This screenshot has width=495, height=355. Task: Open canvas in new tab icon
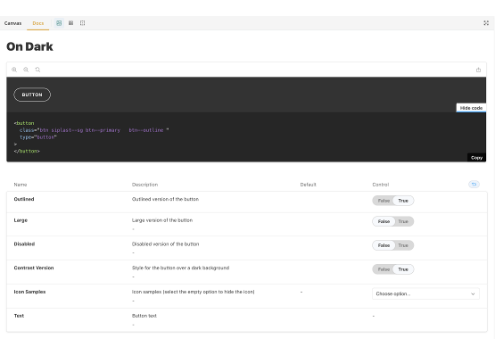478,70
